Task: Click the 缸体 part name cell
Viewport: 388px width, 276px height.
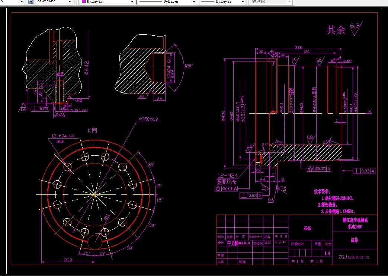Action: [355, 240]
